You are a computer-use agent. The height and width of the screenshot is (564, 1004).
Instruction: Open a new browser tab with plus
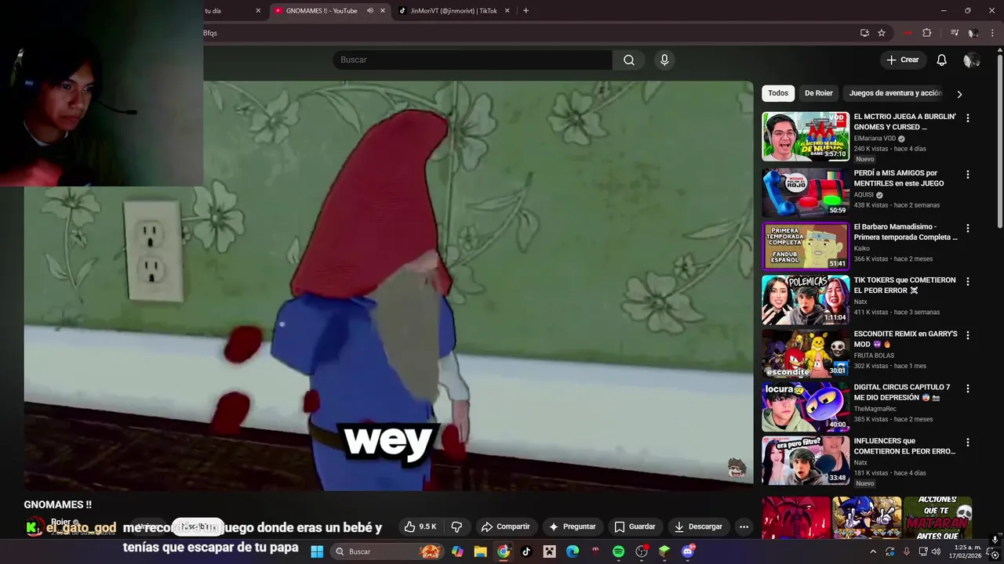[x=526, y=11]
